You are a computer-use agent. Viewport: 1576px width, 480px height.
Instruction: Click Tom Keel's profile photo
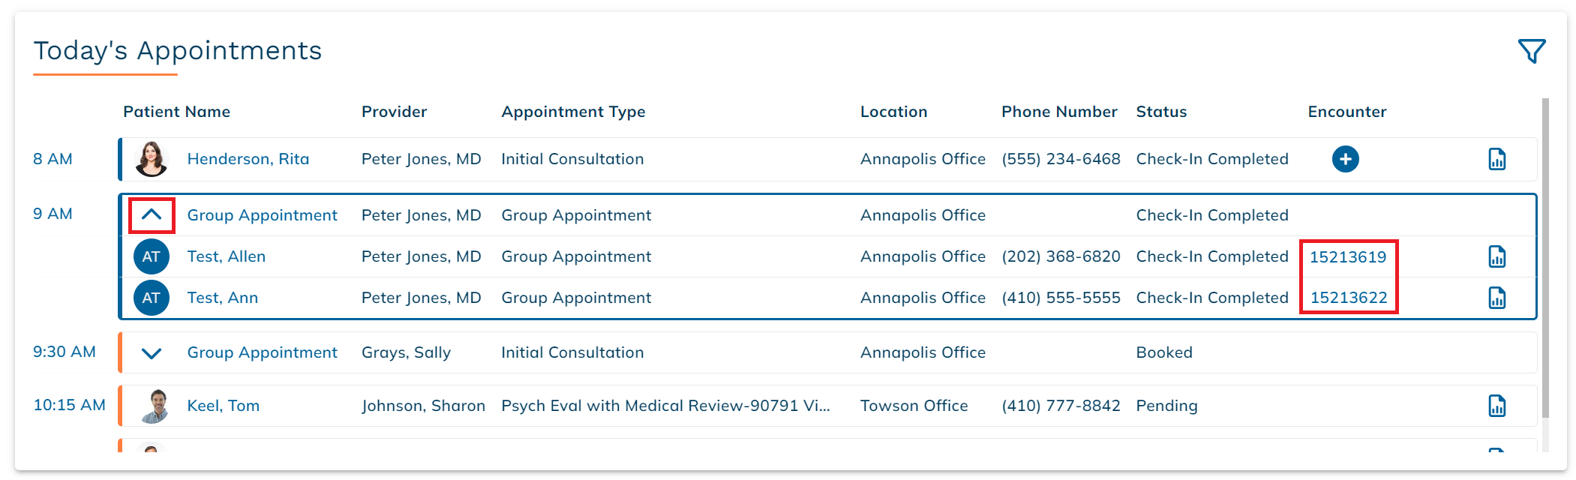tap(156, 406)
